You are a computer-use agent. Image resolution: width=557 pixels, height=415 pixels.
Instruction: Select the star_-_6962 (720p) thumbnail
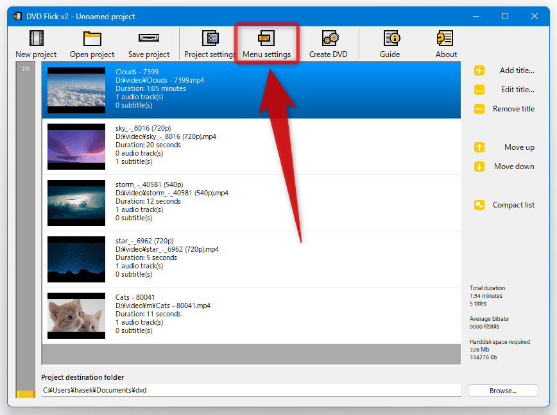click(x=76, y=259)
